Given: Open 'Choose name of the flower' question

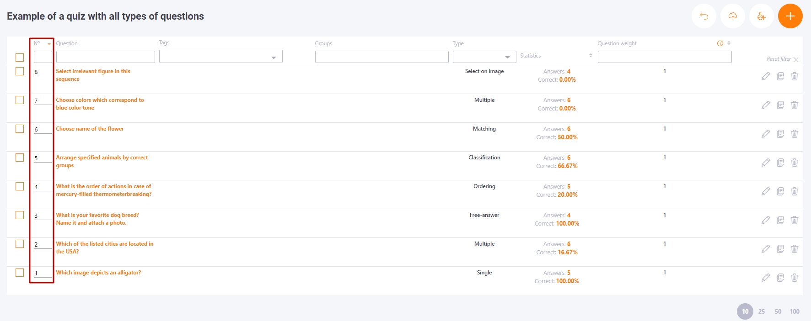Looking at the screenshot, I should click(x=90, y=129).
